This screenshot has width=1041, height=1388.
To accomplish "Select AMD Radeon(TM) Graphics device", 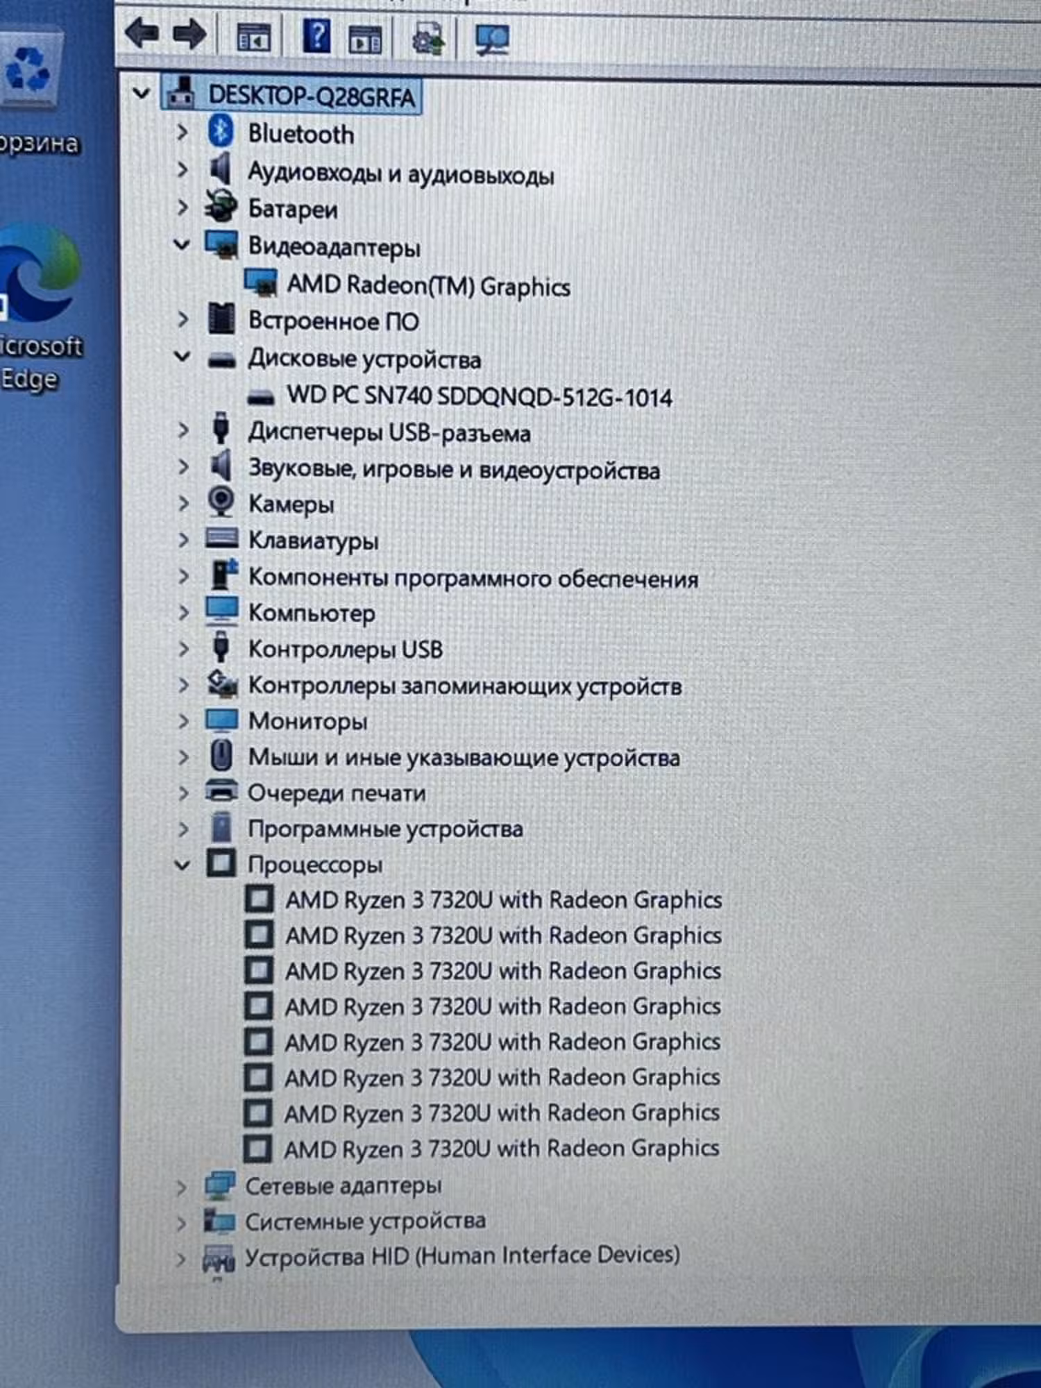I will click(428, 285).
